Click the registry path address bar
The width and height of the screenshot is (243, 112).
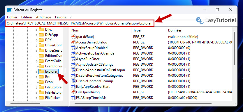pos(80,23)
